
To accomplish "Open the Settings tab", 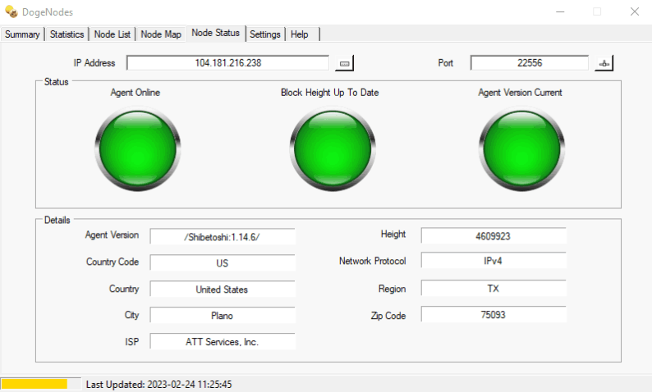I will [x=265, y=34].
